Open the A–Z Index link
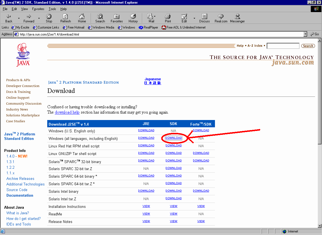This screenshot has height=235, width=322. [255, 46]
